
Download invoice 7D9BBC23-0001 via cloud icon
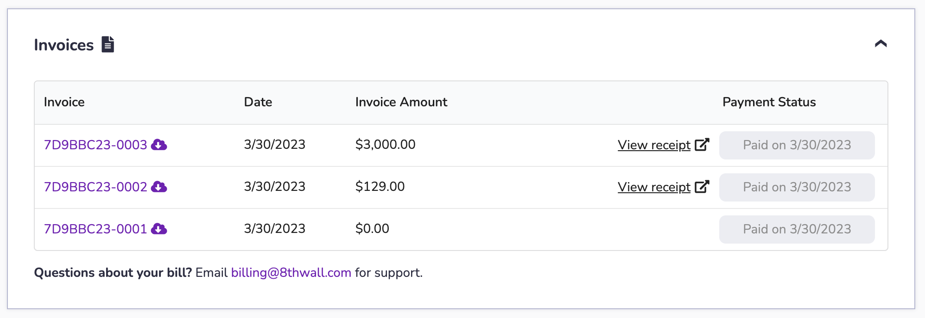click(x=159, y=229)
